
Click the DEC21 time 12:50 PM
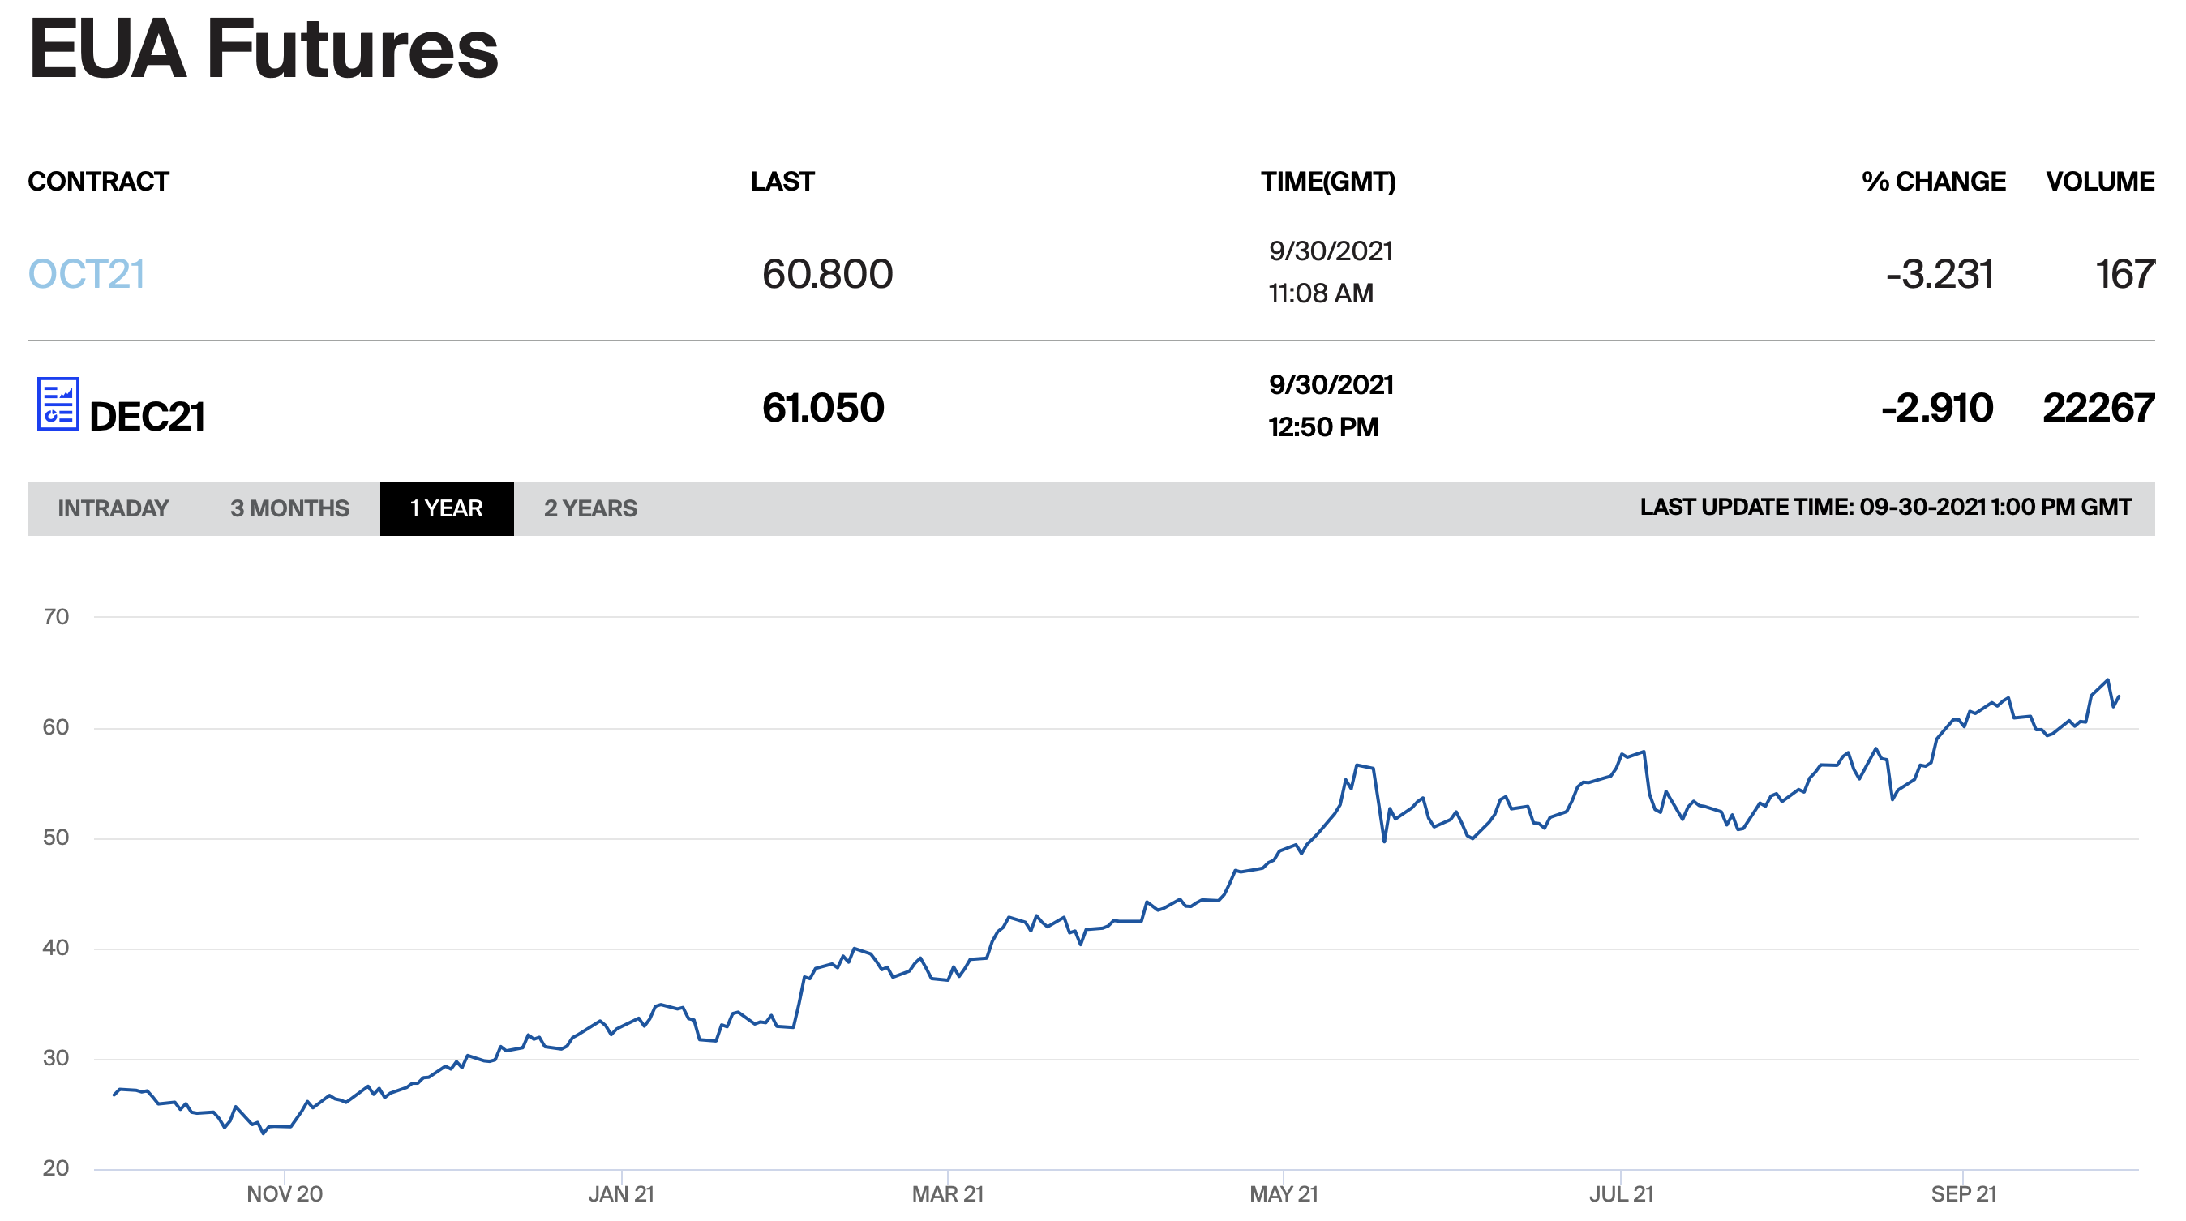point(1323,426)
